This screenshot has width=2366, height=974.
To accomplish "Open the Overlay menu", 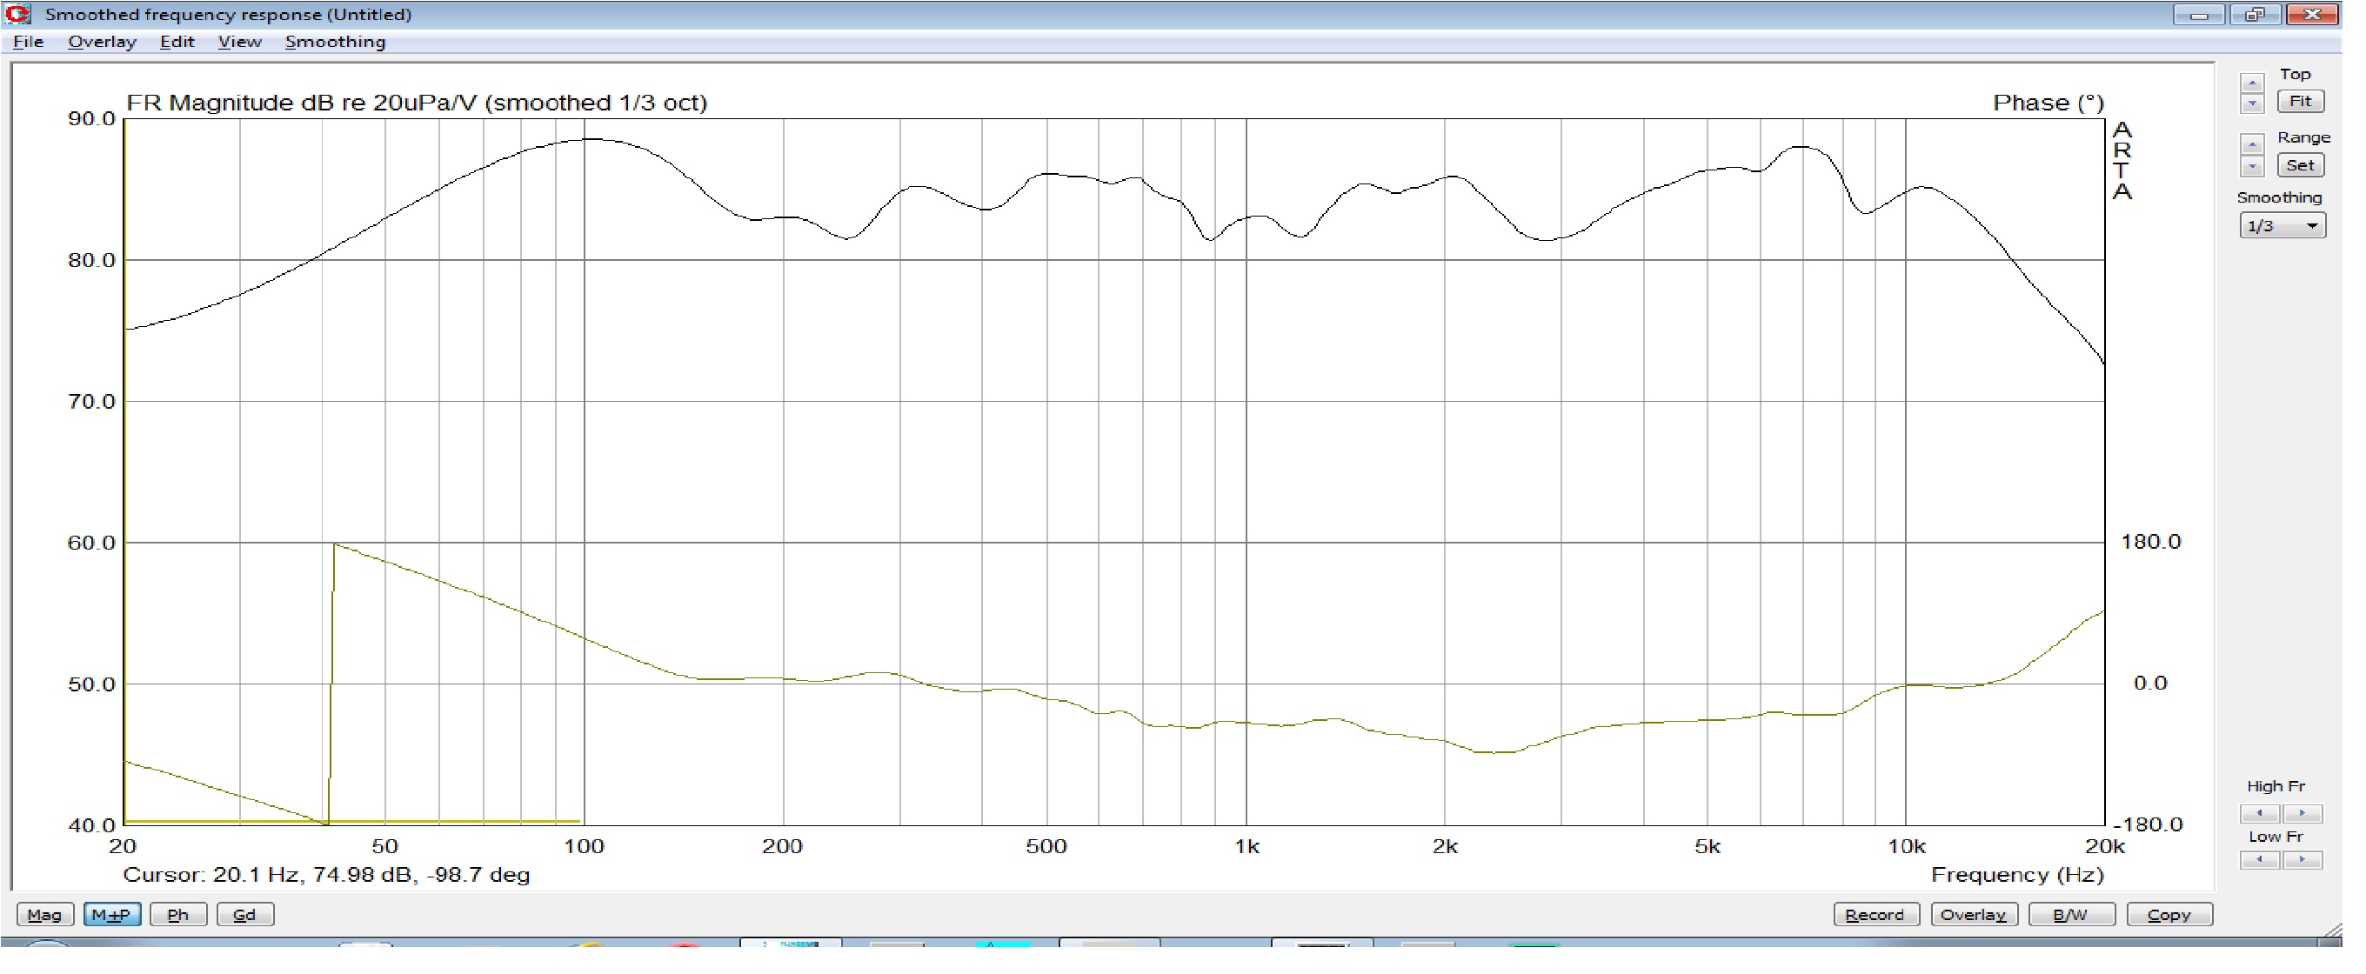I will [x=102, y=42].
